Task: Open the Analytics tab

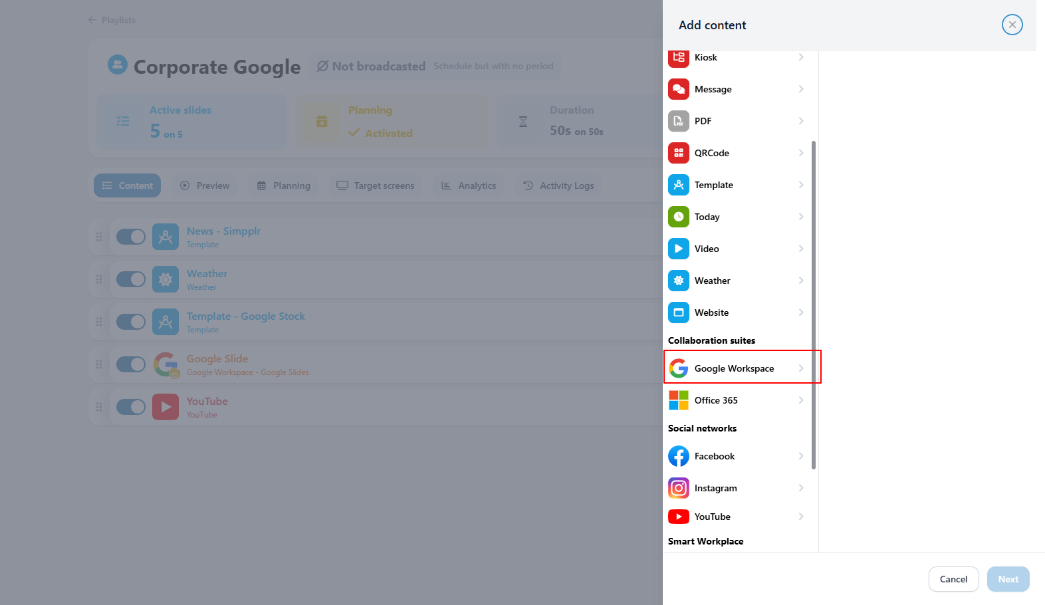Action: point(469,185)
